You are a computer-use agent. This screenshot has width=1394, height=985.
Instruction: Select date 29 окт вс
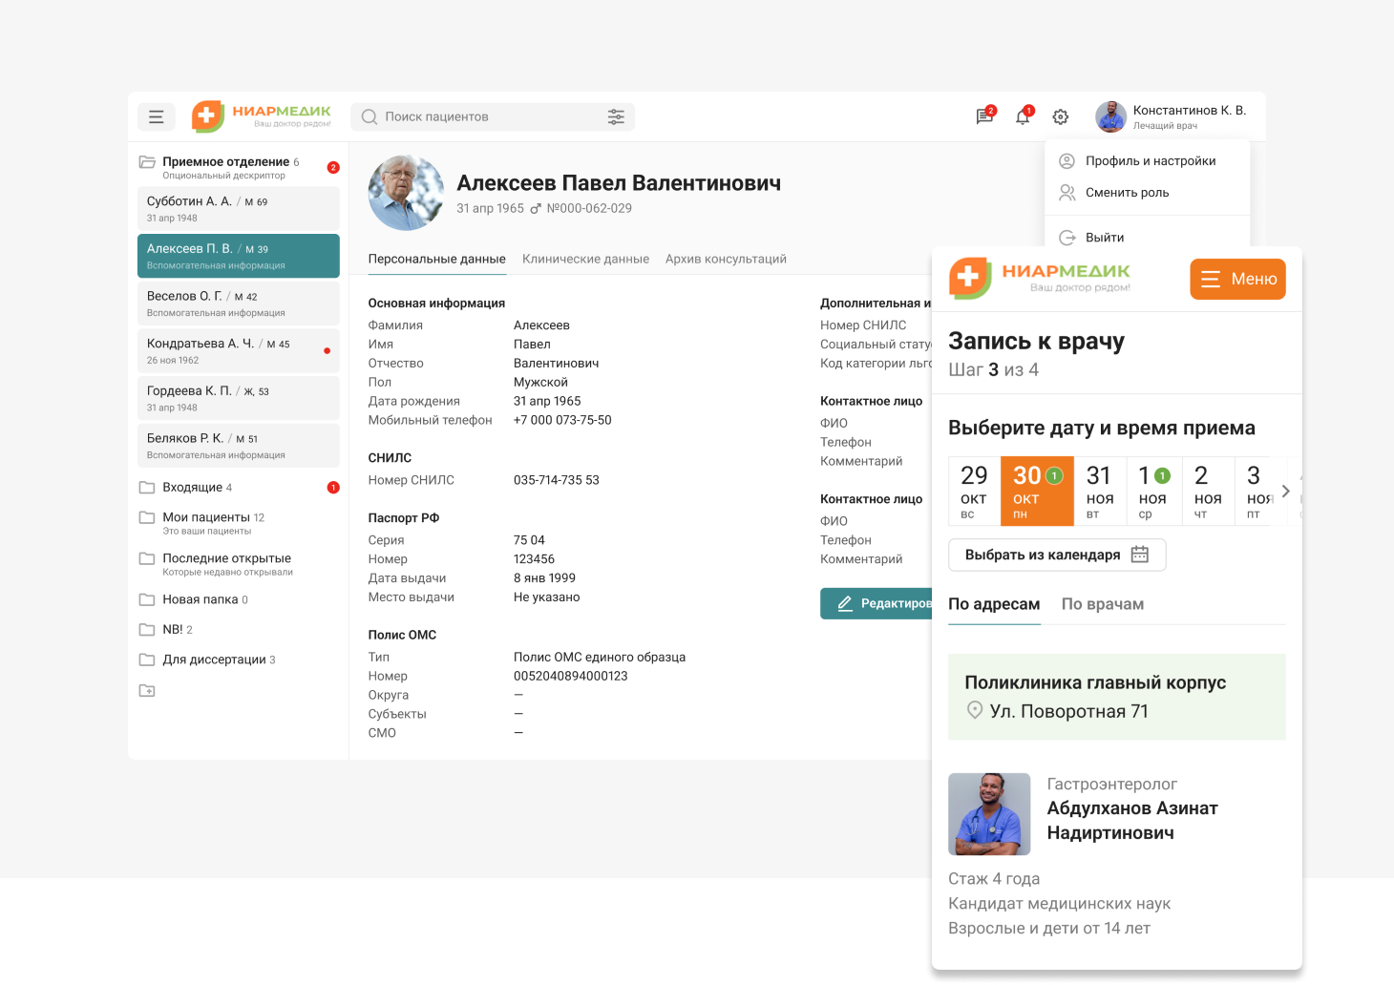(974, 491)
